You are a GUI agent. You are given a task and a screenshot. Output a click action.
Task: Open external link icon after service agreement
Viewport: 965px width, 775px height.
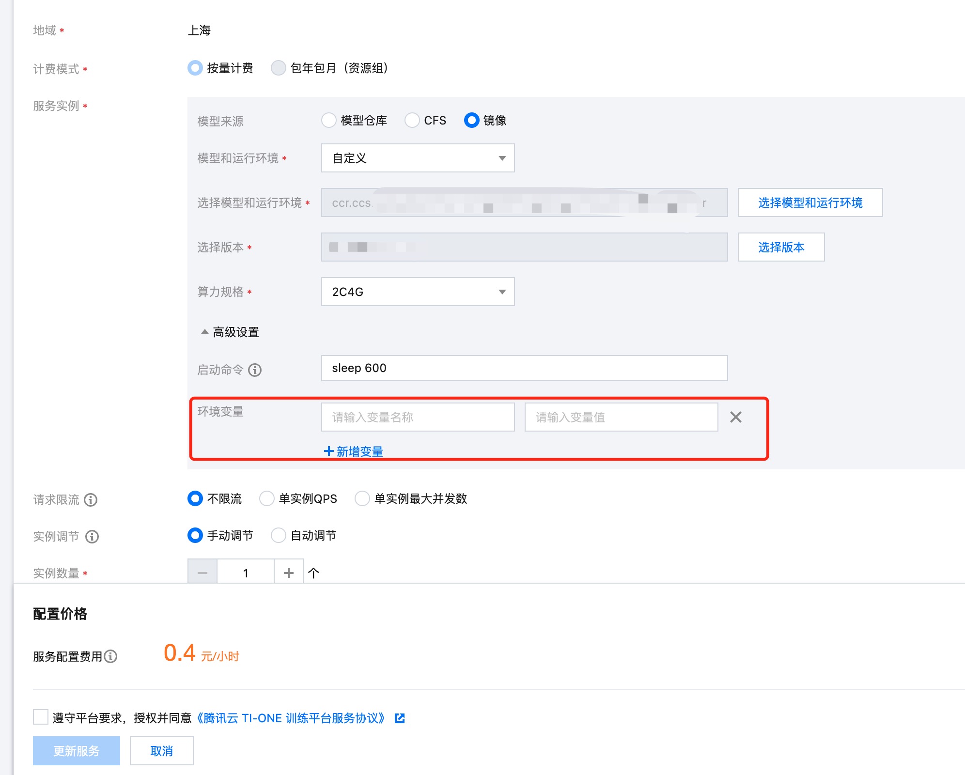coord(400,718)
